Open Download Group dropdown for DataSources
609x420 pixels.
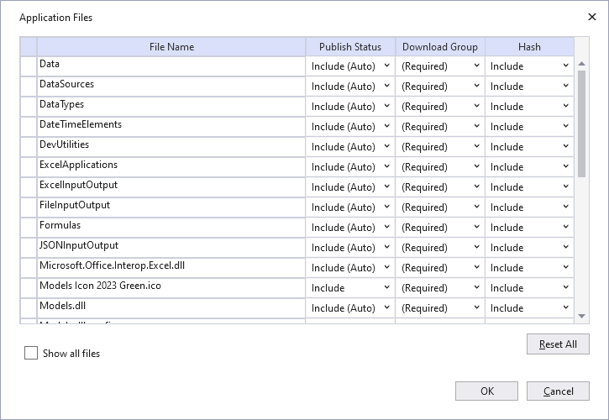pos(440,87)
